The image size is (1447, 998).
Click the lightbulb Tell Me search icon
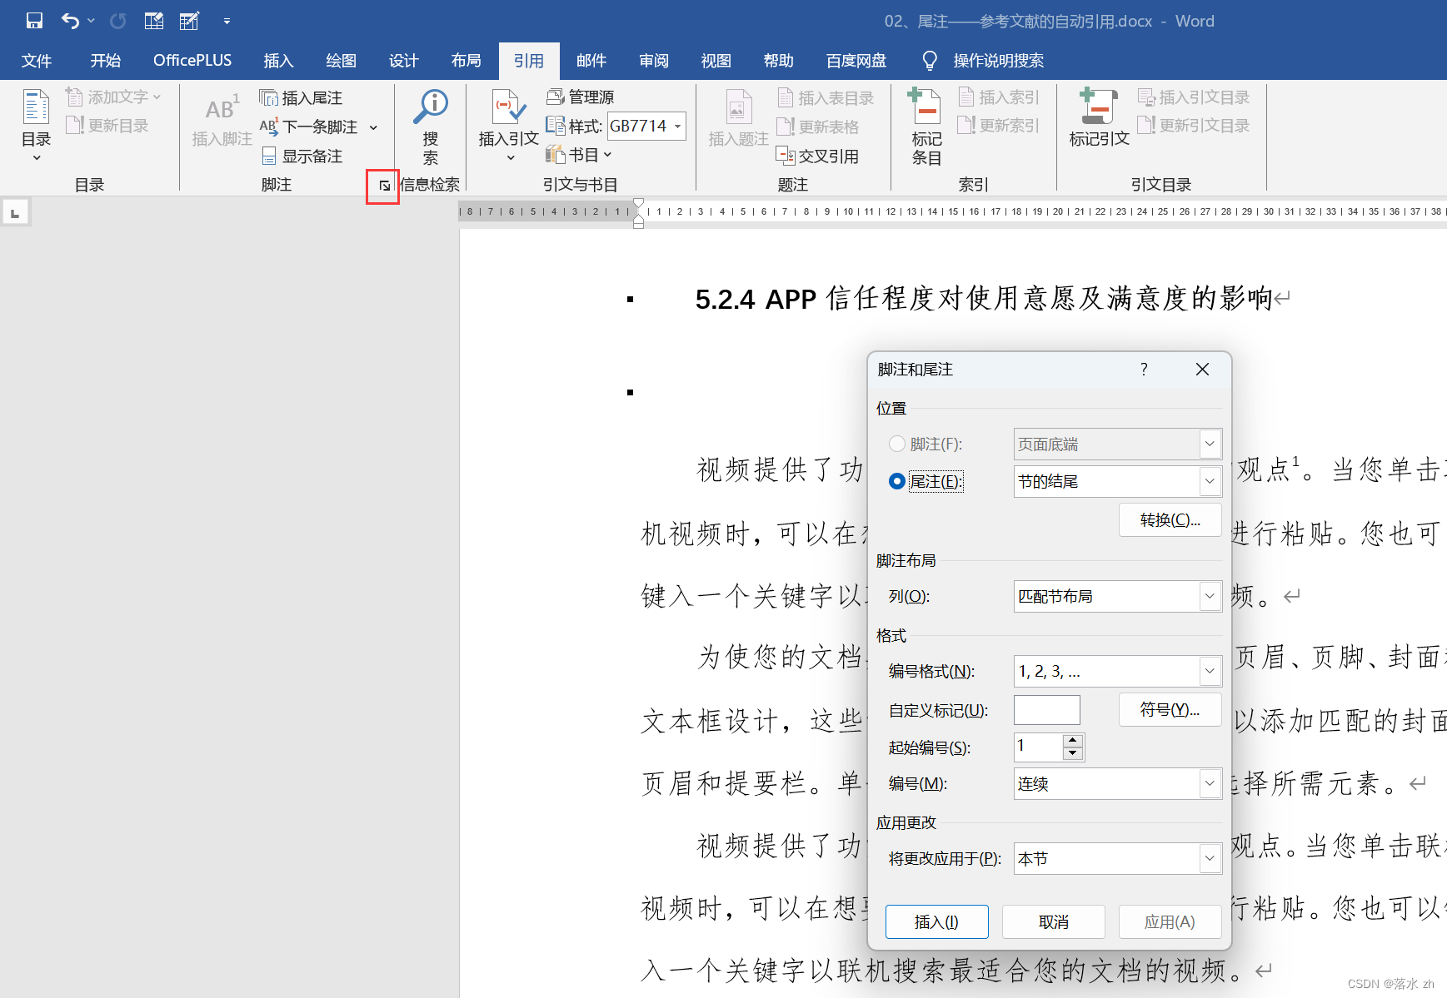click(x=930, y=61)
